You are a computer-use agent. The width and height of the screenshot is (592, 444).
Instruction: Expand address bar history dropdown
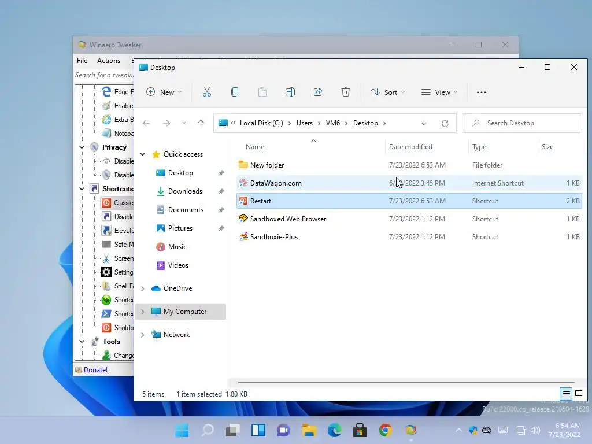(424, 124)
